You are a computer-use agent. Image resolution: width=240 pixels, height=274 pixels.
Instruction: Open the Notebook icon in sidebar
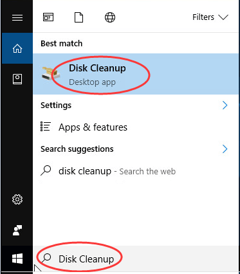[x=17, y=79]
